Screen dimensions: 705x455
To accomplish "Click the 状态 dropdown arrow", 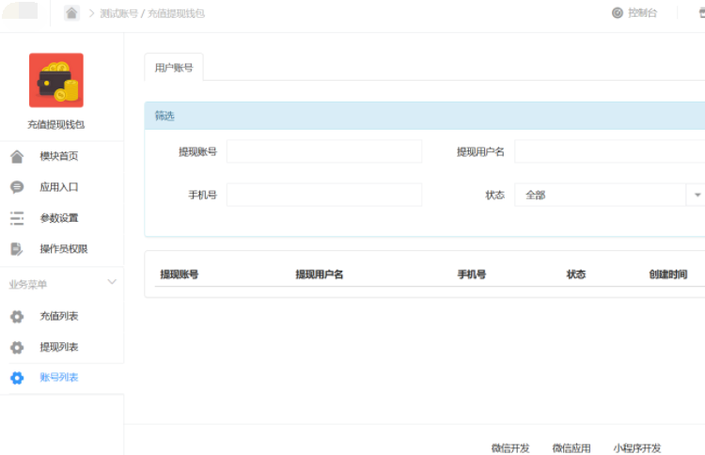I will (697, 195).
